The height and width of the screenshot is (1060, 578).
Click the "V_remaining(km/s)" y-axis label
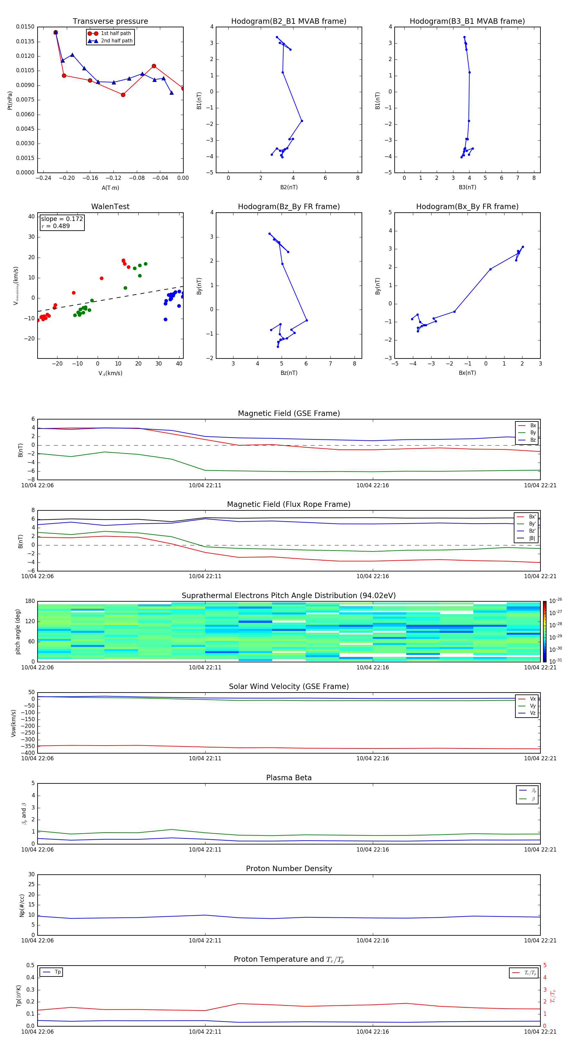tap(16, 286)
